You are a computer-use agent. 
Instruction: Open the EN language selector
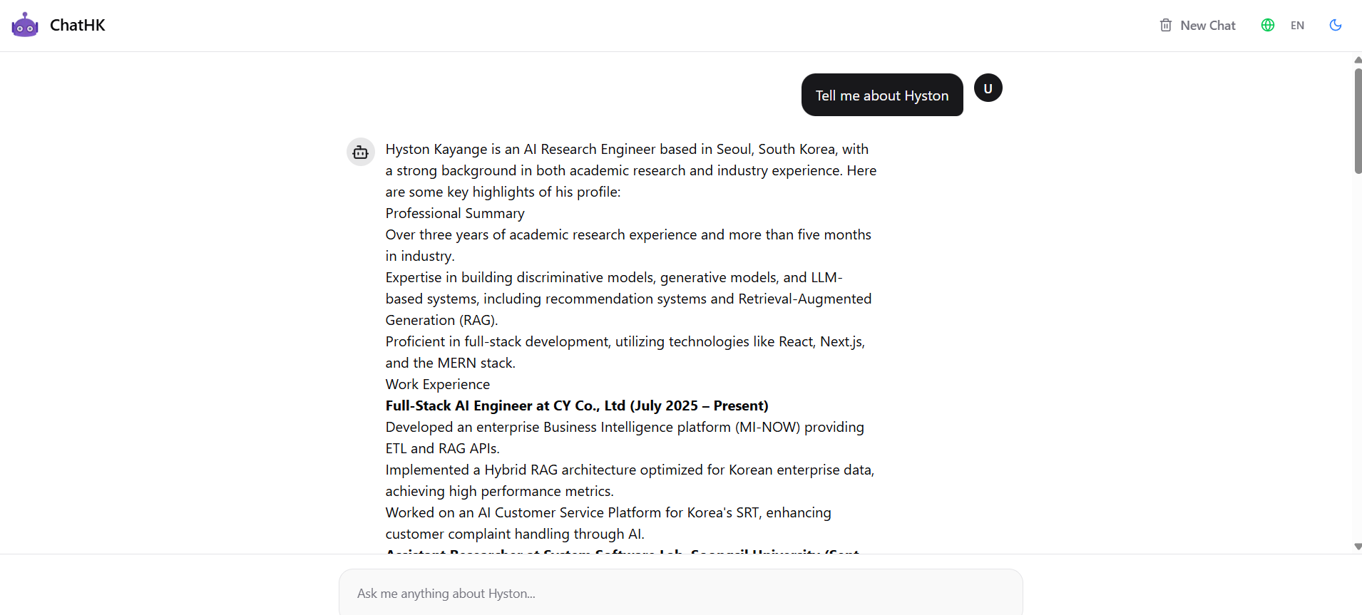(x=1297, y=26)
